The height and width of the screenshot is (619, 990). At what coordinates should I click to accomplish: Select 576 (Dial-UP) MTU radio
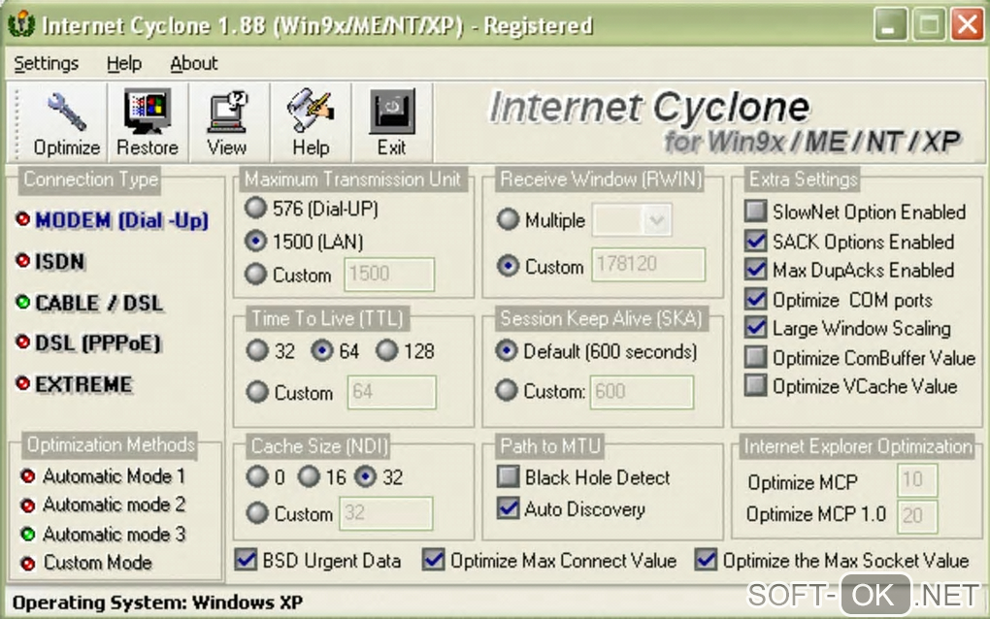[255, 208]
